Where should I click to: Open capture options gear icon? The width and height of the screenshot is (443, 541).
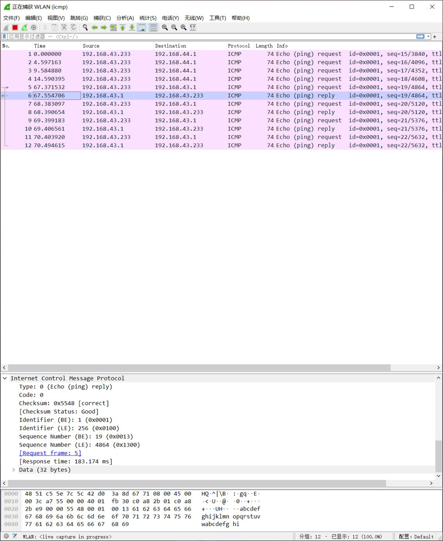[34, 28]
